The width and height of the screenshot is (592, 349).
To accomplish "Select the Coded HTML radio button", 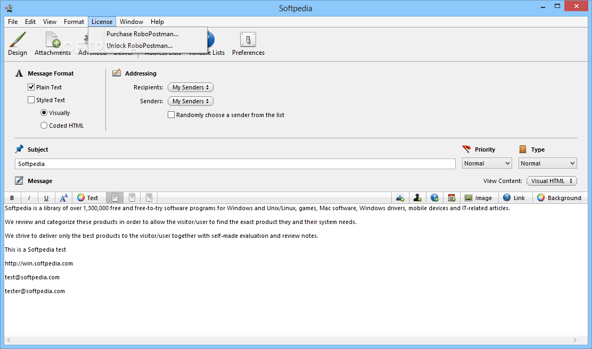I will 44,126.
